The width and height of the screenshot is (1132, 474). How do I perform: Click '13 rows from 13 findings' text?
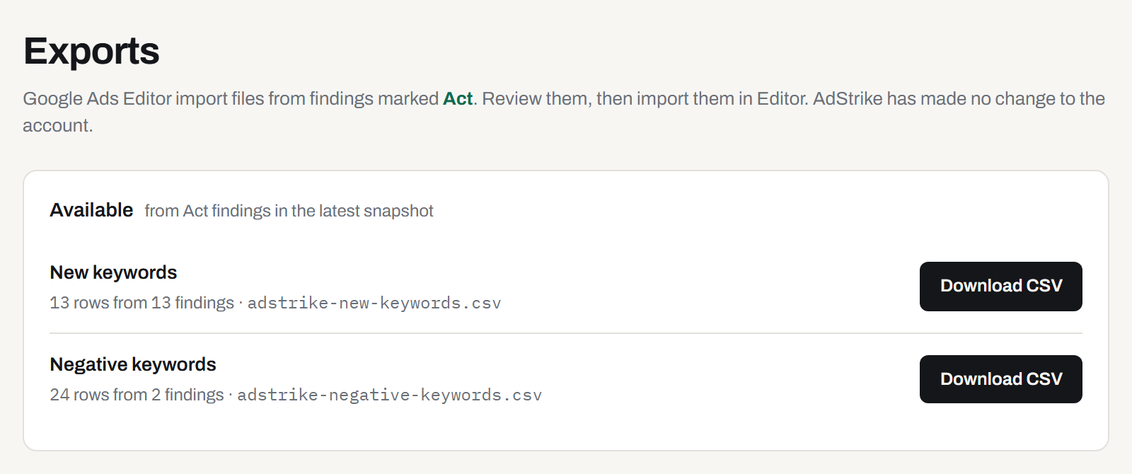coord(141,303)
